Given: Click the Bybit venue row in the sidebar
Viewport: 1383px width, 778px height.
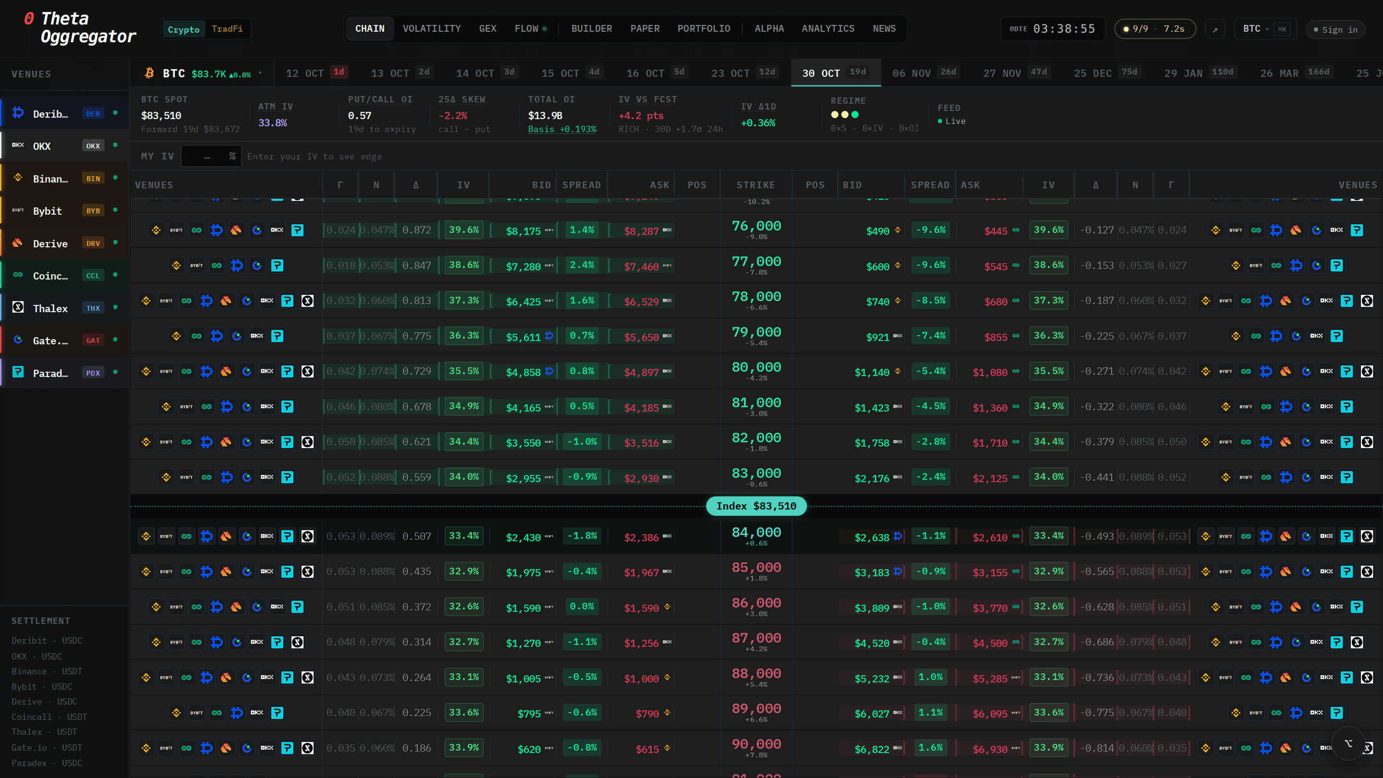Looking at the screenshot, I should [64, 211].
